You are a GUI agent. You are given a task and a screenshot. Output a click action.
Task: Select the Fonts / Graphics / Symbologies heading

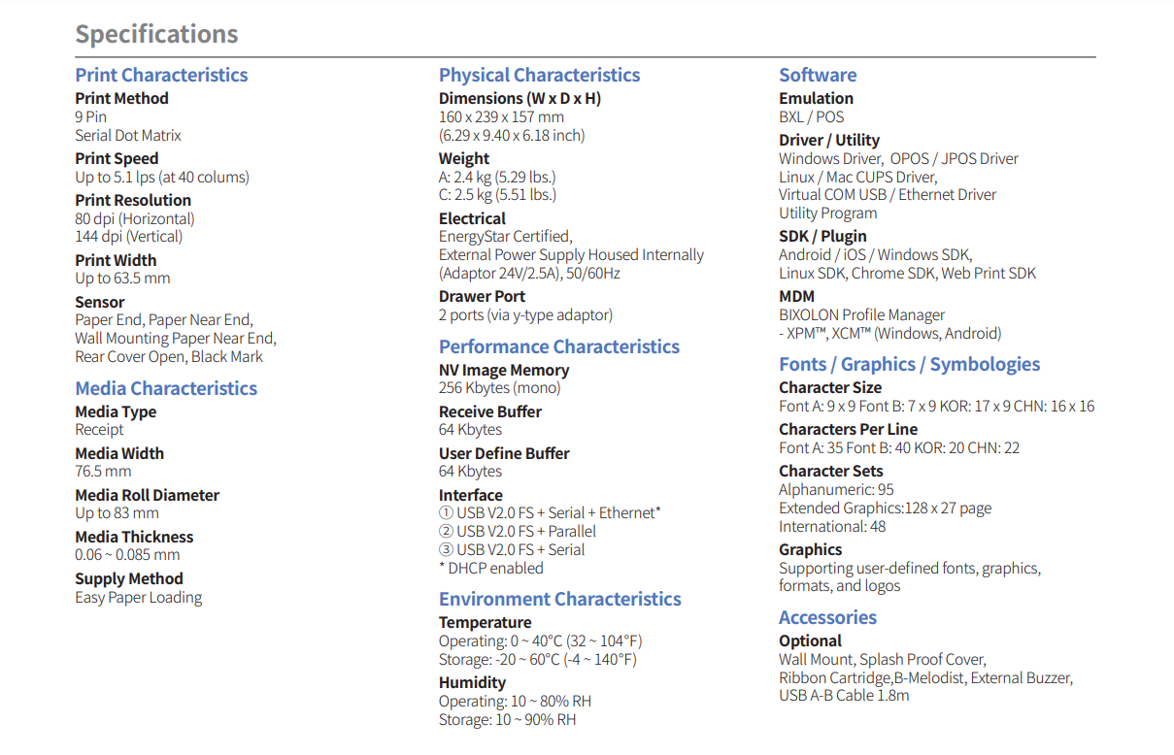(x=909, y=364)
